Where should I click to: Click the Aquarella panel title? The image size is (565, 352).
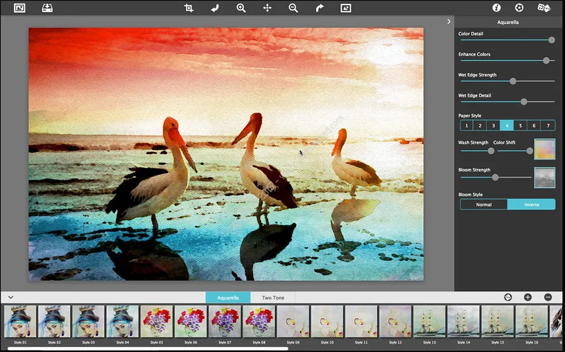coord(508,23)
